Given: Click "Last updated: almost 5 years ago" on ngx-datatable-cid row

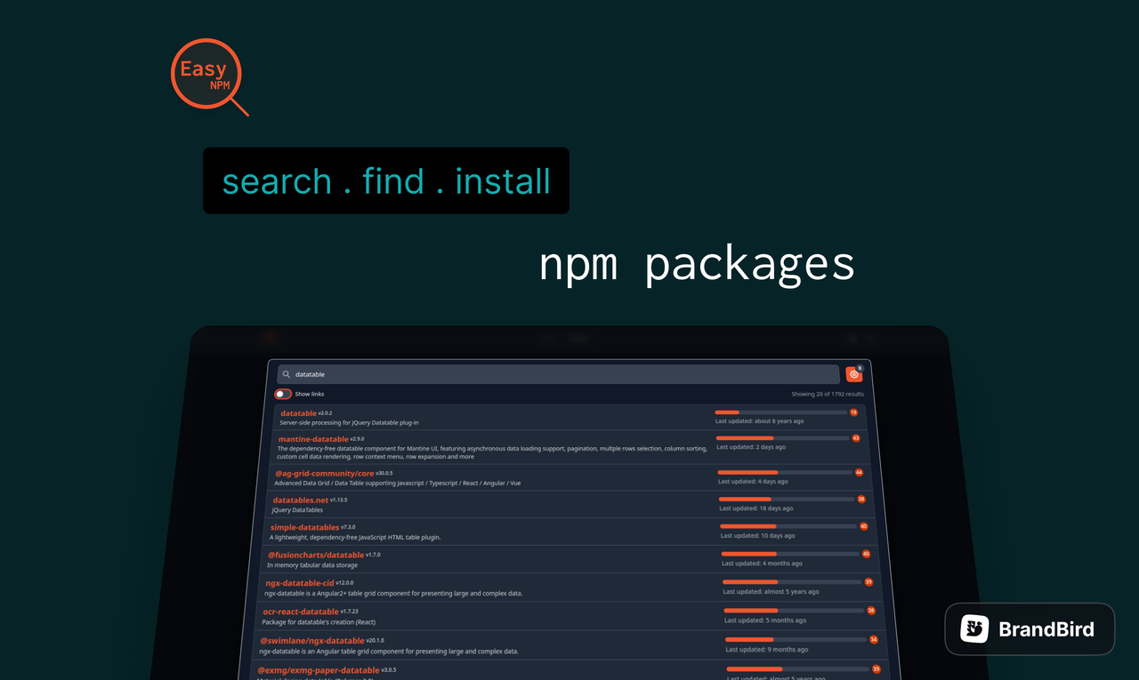Looking at the screenshot, I should [x=771, y=592].
